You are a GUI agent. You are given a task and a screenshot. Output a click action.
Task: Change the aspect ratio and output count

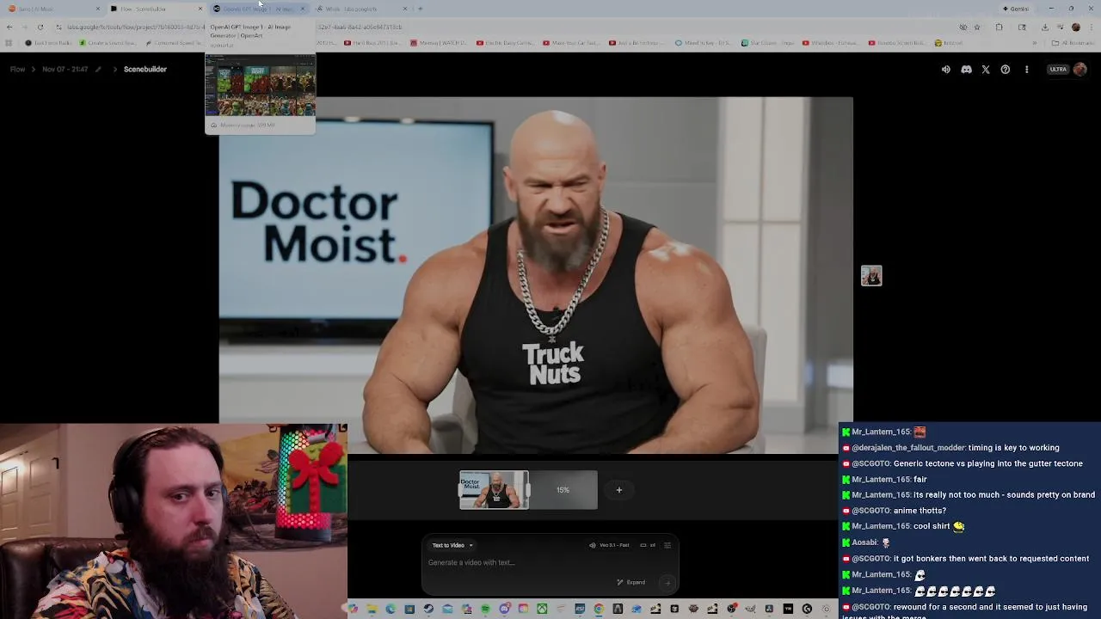pos(648,545)
